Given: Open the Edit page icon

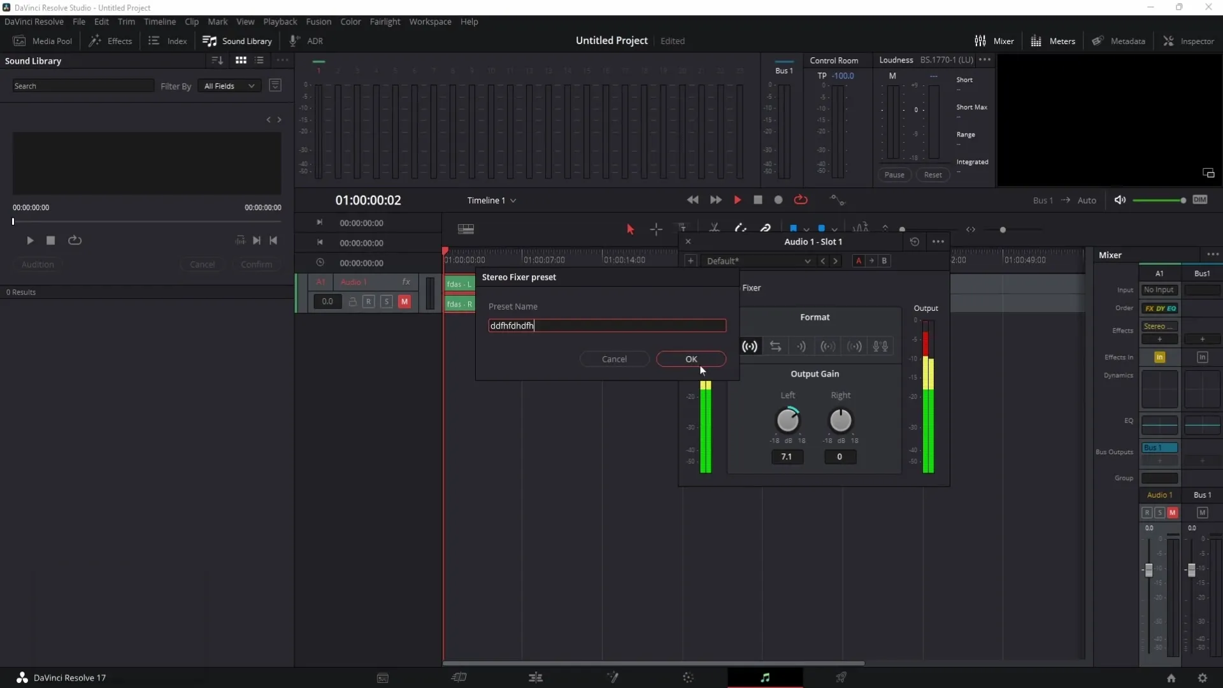Looking at the screenshot, I should (536, 678).
